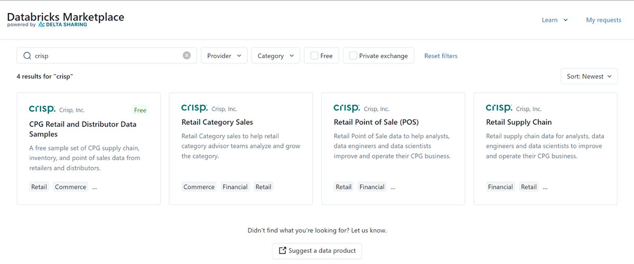This screenshot has width=634, height=264.
Task: Toggle the Private exchange checkbox
Action: (353, 56)
